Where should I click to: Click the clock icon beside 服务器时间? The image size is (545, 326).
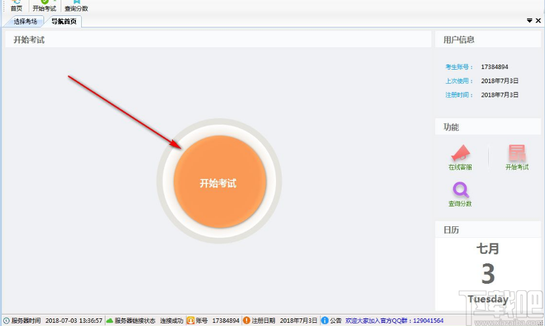pos(6,320)
